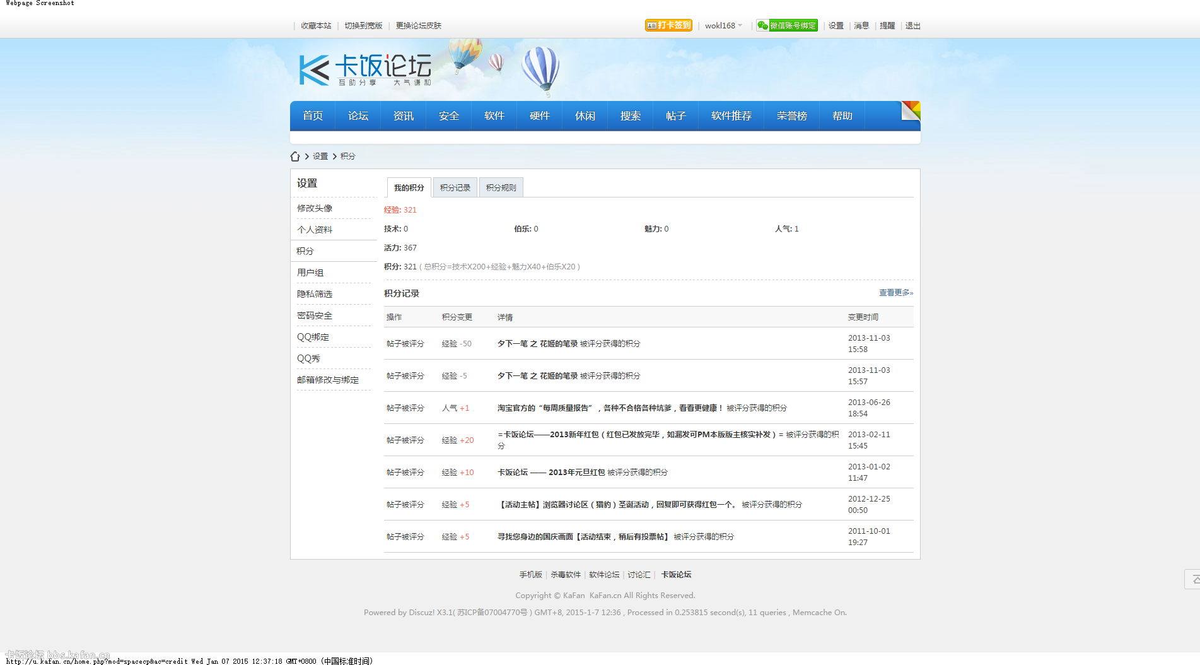Click KaFan link in copyright line
The width and height of the screenshot is (1200, 665).
(574, 596)
